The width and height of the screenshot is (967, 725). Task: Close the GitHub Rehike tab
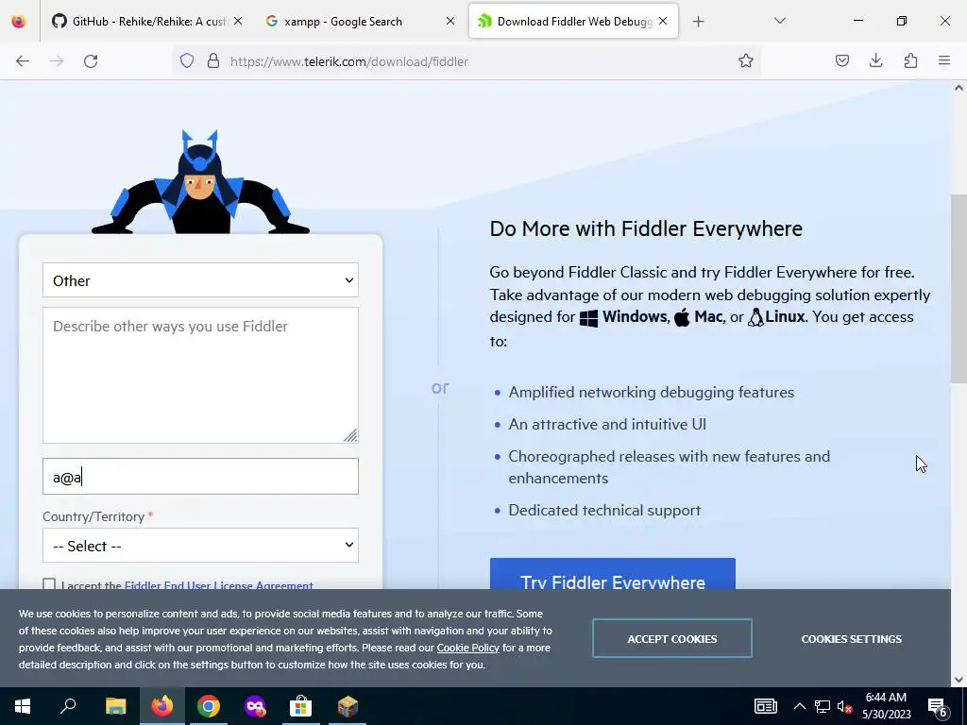coord(238,21)
